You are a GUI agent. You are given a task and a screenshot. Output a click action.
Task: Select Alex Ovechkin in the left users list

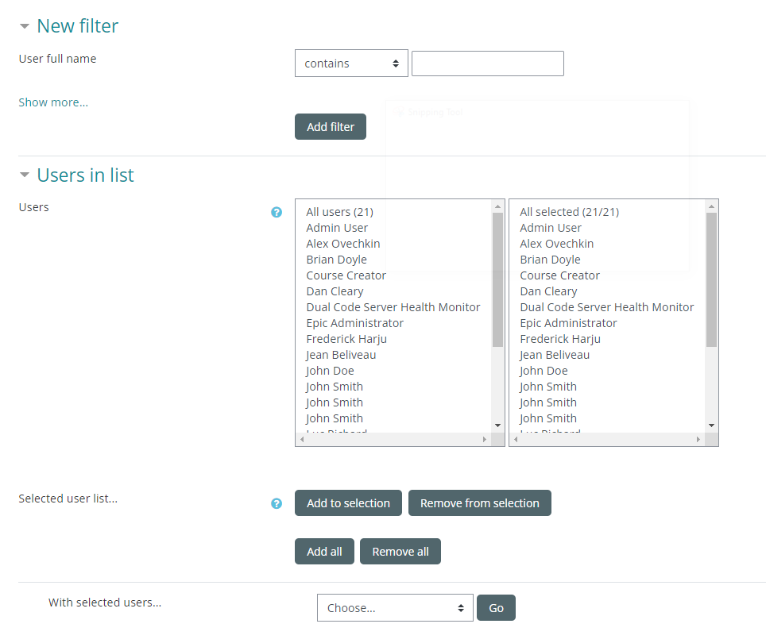342,244
